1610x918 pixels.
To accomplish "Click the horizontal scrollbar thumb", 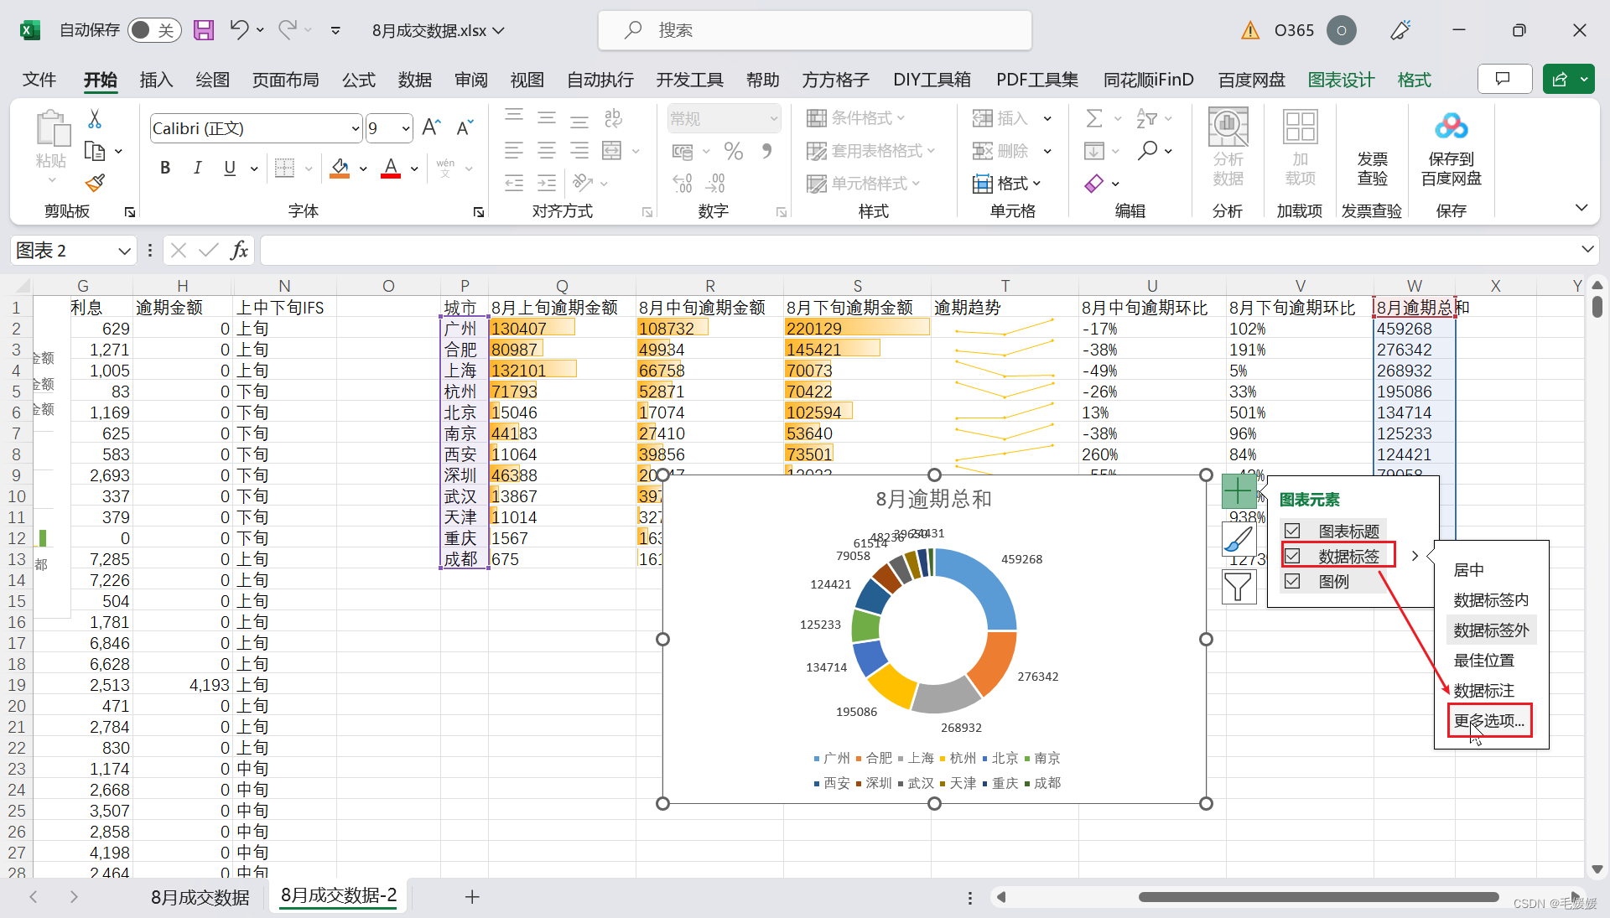I will point(1318,897).
